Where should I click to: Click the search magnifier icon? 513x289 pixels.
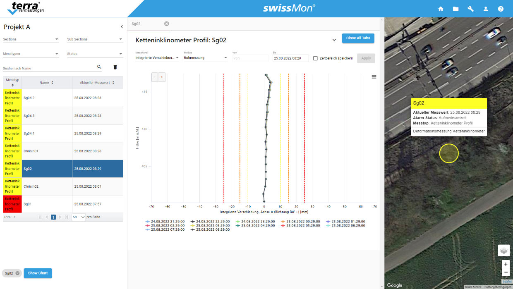tap(99, 67)
